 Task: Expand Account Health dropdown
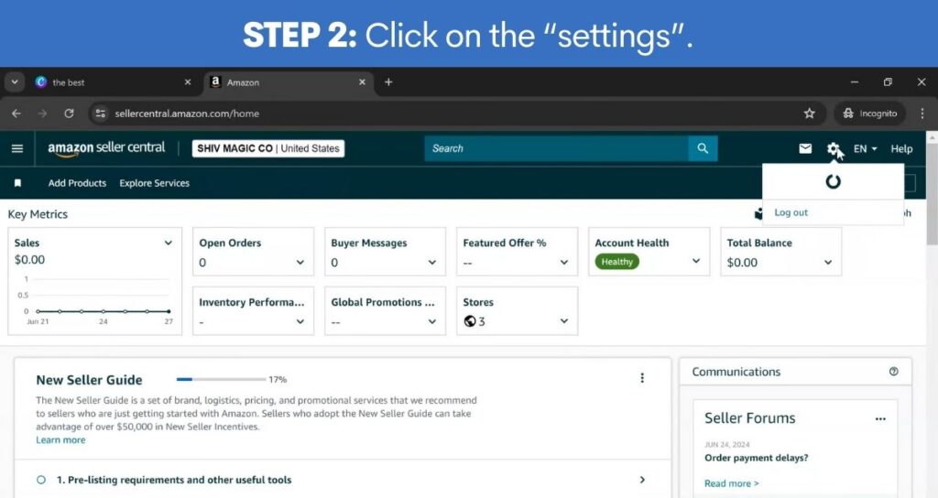(x=696, y=261)
